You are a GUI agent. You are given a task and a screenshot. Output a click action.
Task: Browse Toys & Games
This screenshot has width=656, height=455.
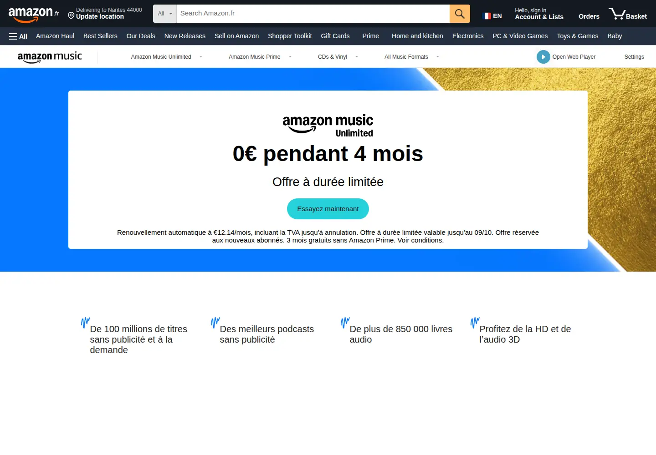click(x=578, y=36)
